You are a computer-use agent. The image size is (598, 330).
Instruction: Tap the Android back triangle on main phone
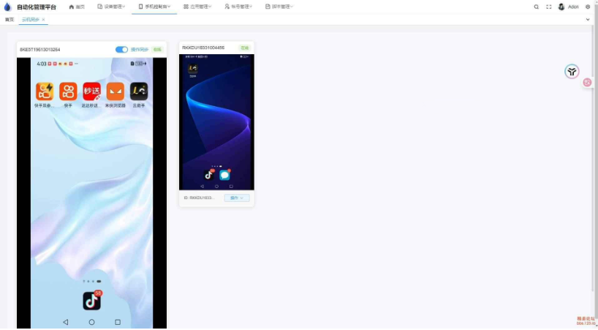click(x=66, y=322)
